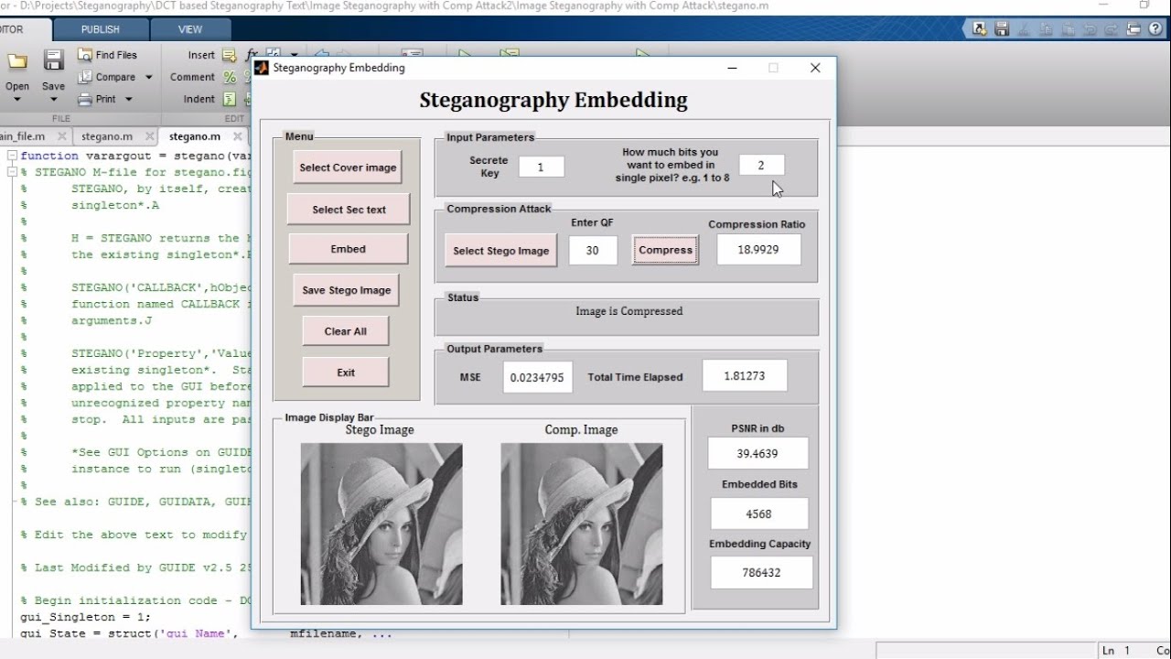The width and height of the screenshot is (1171, 659).
Task: Click the 'Steganography Embedding' heading text
Action: click(553, 100)
